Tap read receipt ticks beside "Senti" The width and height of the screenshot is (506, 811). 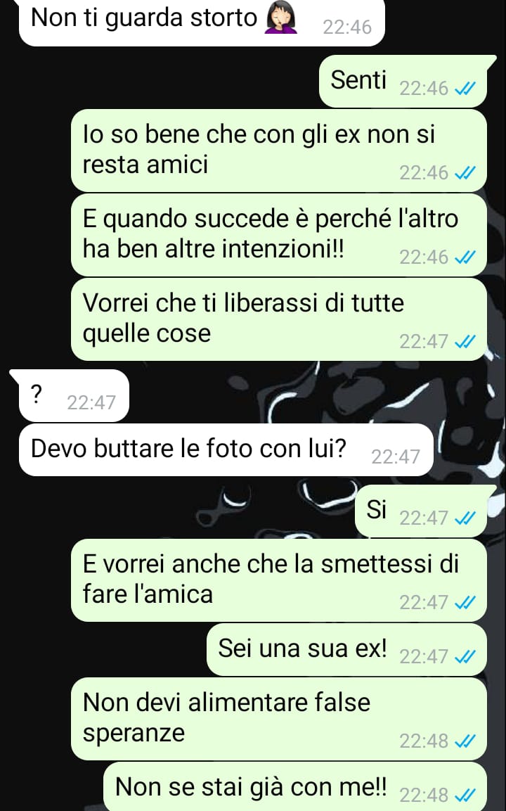[x=465, y=89]
